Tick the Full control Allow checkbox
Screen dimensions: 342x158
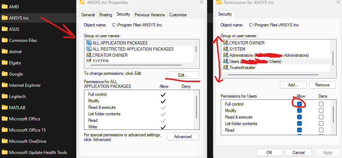[299, 104]
